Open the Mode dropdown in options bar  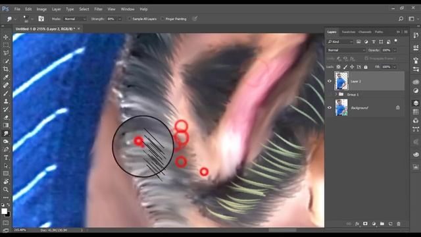(75, 19)
